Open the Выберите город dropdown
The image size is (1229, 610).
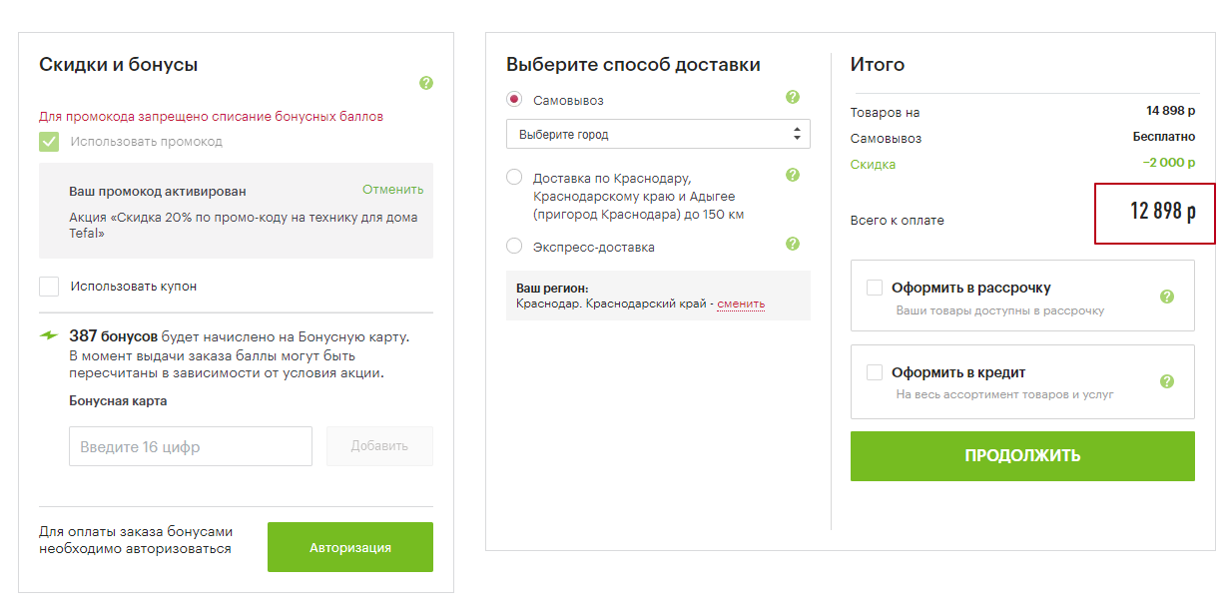click(658, 134)
